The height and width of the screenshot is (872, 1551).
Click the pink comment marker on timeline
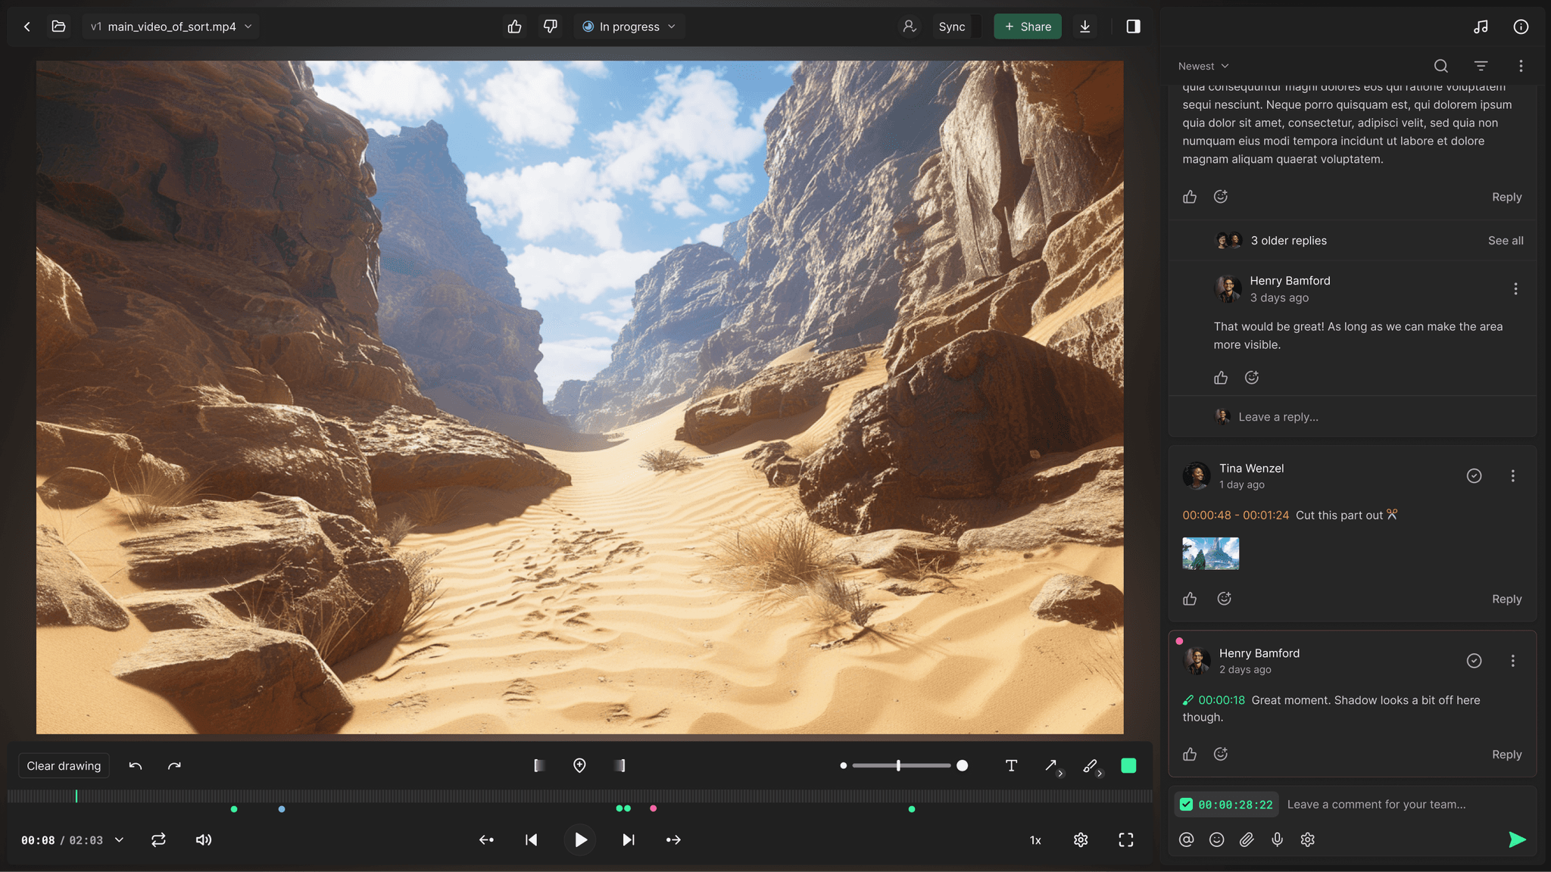point(653,809)
